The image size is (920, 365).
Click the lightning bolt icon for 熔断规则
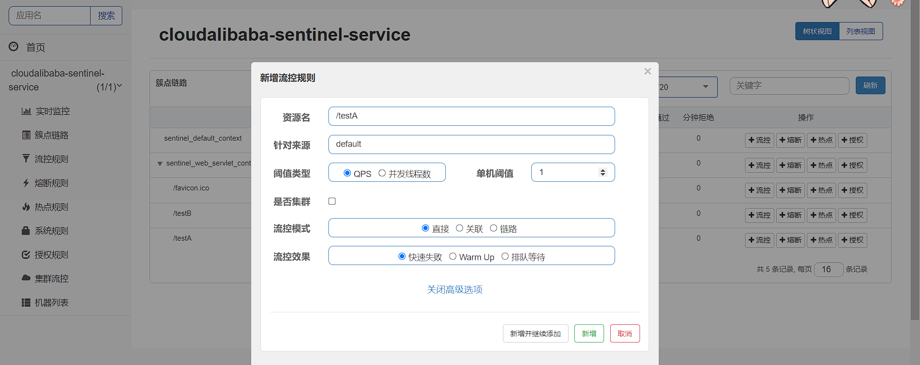click(26, 183)
